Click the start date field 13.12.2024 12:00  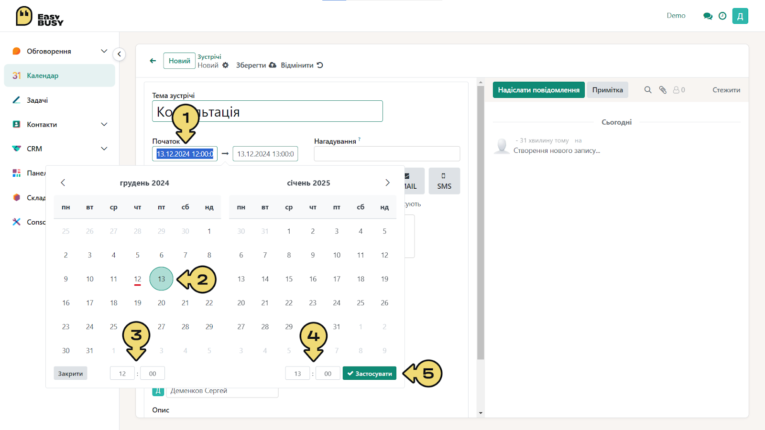185,154
